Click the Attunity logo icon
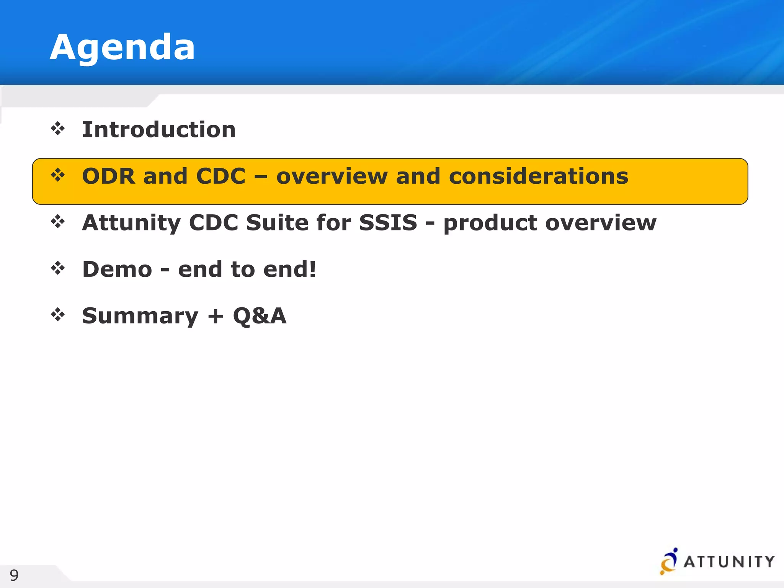784x588 pixels. point(669,561)
